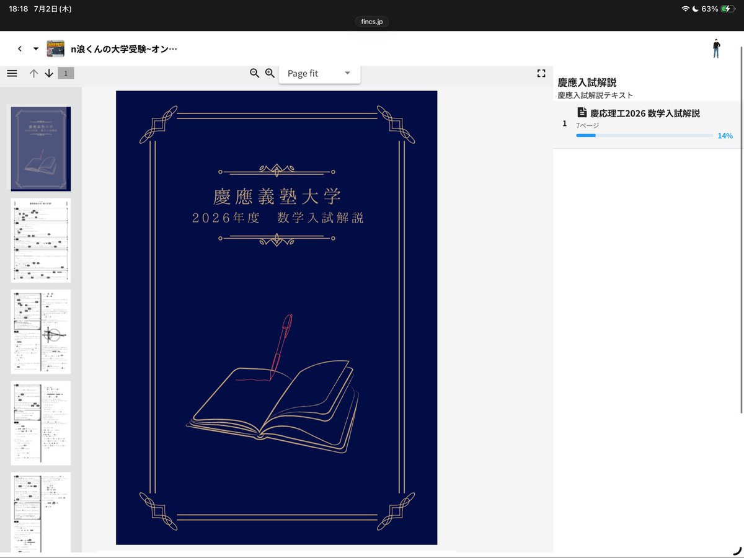Image resolution: width=744 pixels, height=558 pixels.
Task: Click the cover page of the document
Action: pyautogui.click(x=277, y=317)
